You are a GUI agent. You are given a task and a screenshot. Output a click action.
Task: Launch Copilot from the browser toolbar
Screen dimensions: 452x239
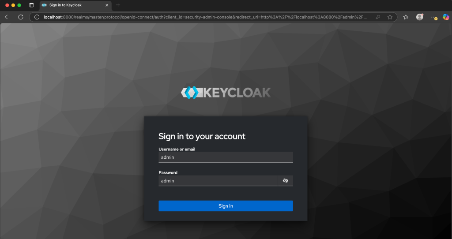(x=445, y=17)
